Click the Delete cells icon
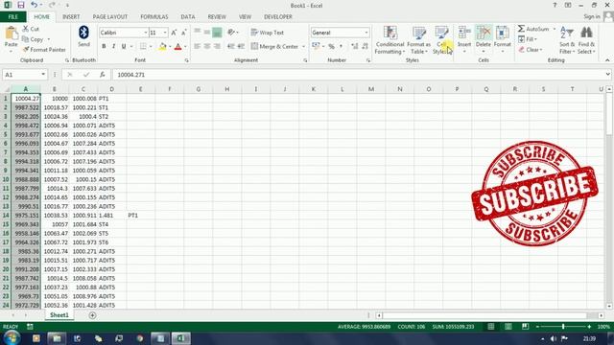Screen dimensions: 614x345 [484, 33]
